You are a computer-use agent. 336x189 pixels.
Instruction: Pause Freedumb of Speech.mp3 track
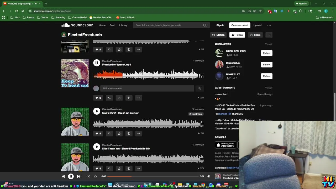(x=97, y=63)
